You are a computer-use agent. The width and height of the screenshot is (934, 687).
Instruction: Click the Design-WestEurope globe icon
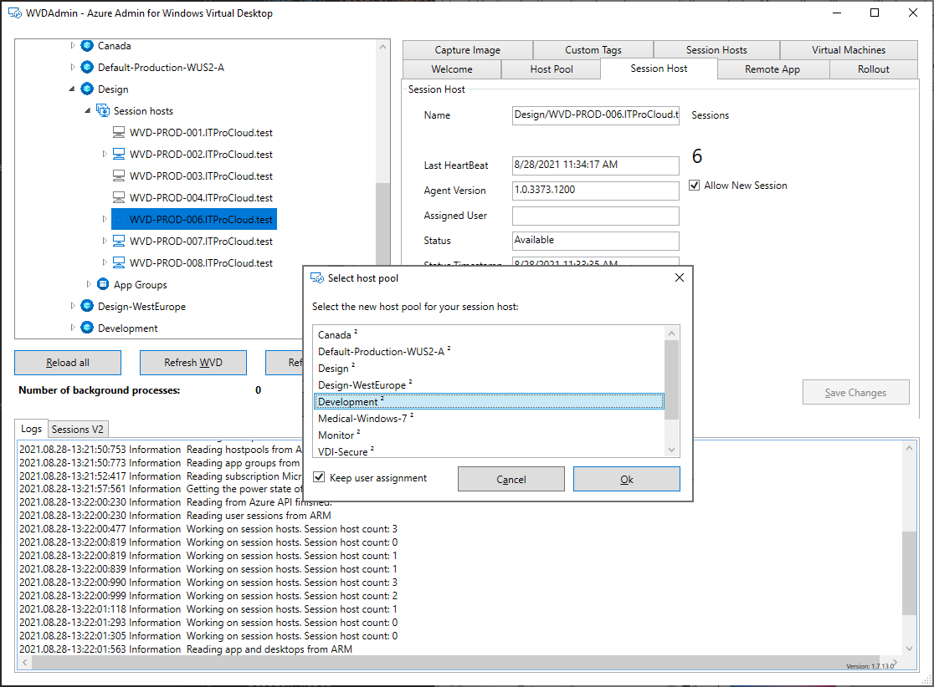tap(87, 306)
